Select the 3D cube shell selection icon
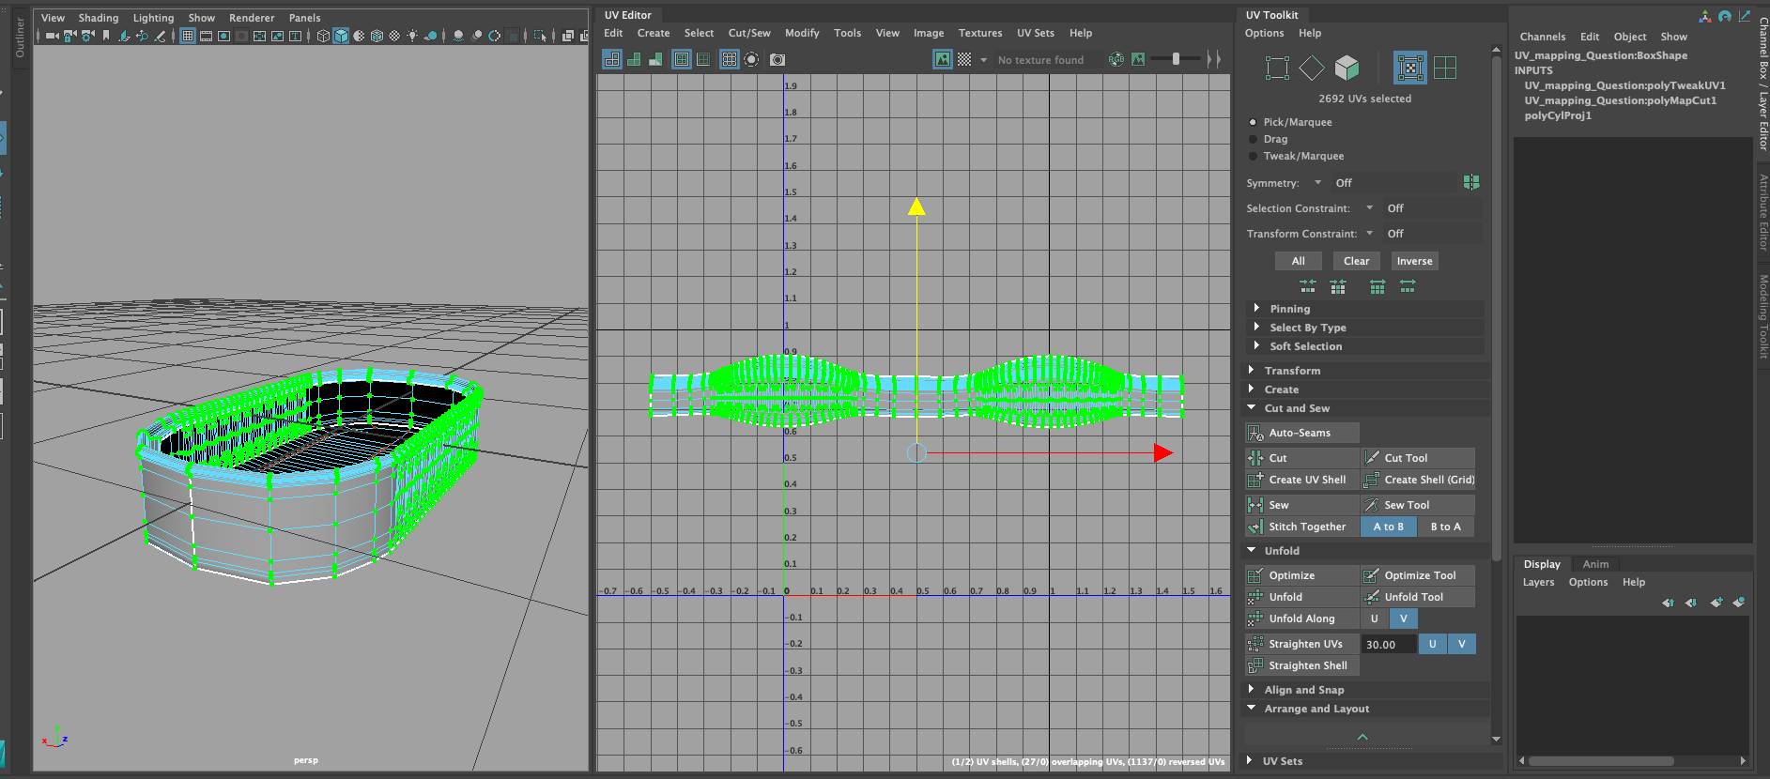 coord(1347,68)
